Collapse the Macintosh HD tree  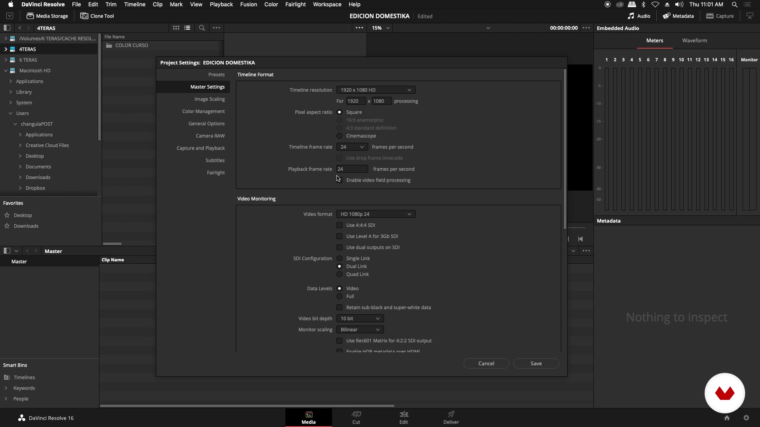pos(6,70)
